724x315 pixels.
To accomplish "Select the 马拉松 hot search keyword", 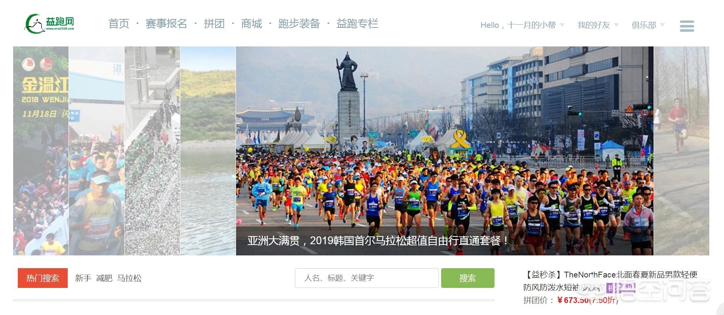I will [129, 278].
